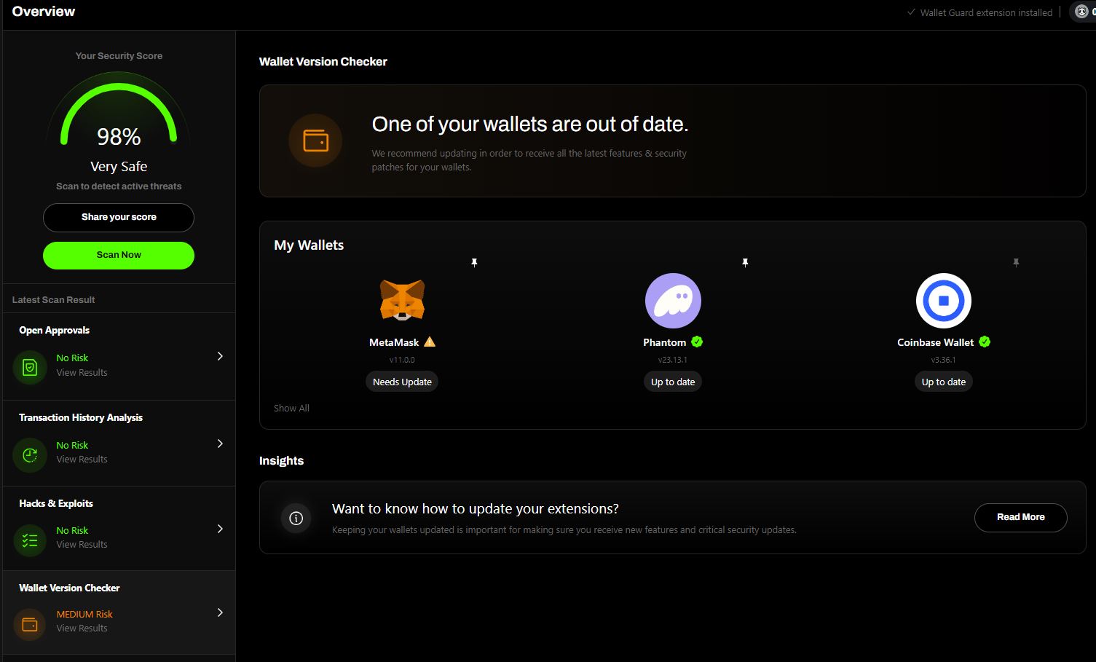The image size is (1096, 662).
Task: Open the Coinbase Wallet circular icon
Action: (943, 300)
